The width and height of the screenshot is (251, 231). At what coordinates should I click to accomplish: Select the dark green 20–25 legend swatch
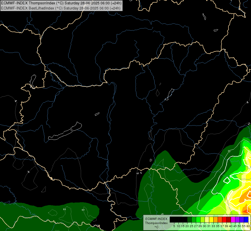[189, 219]
